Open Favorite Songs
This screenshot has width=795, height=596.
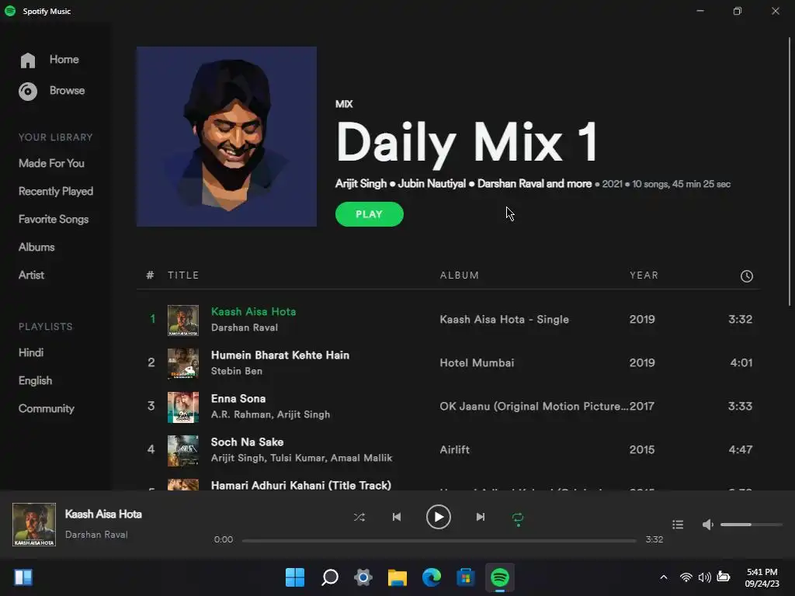pos(54,219)
